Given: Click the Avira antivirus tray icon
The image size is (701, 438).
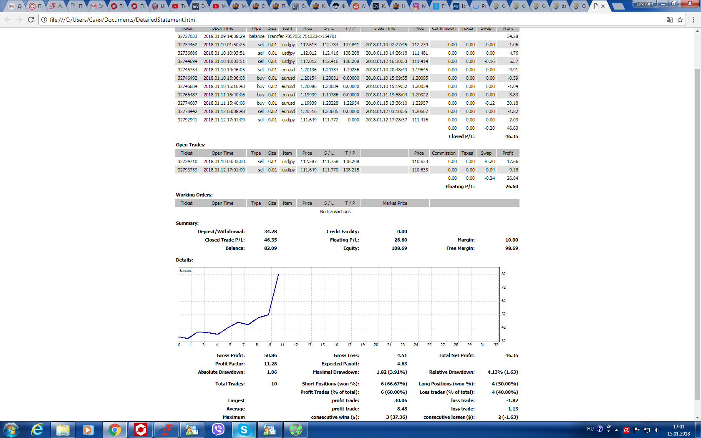Looking at the screenshot, I should [x=626, y=430].
